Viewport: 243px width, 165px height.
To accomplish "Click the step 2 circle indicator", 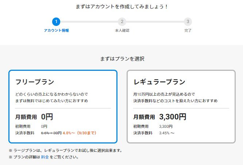I will tap(122, 22).
